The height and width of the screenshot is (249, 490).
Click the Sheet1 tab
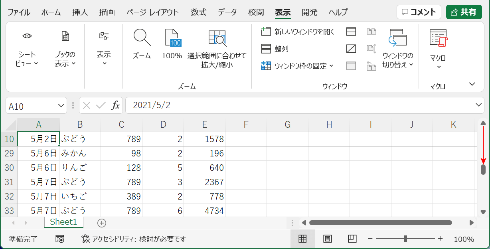pyautogui.click(x=63, y=222)
